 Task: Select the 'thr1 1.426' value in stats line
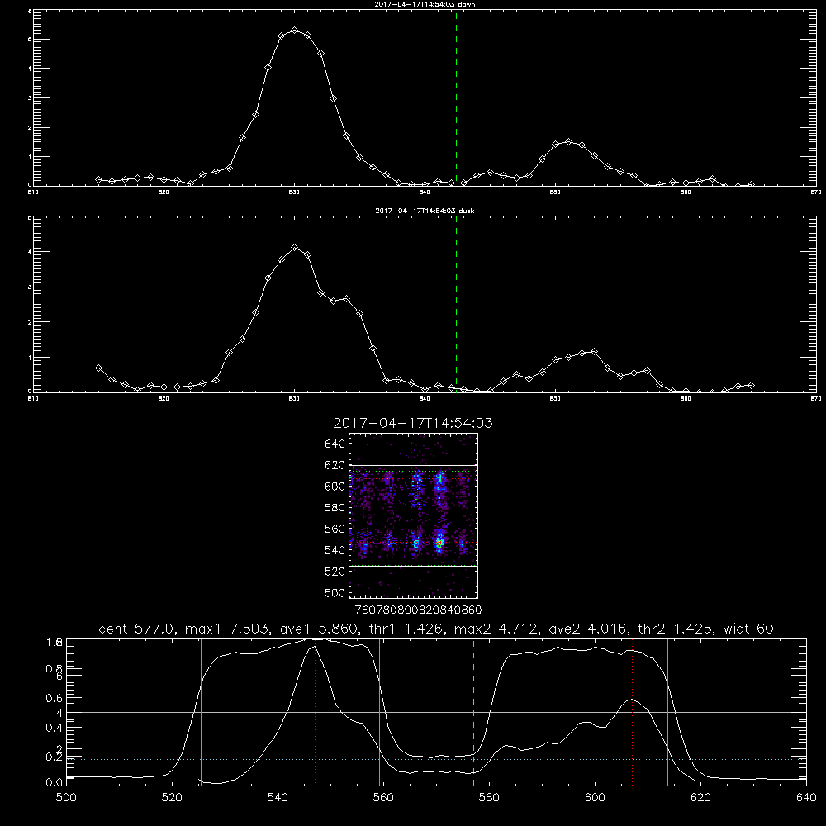click(405, 629)
